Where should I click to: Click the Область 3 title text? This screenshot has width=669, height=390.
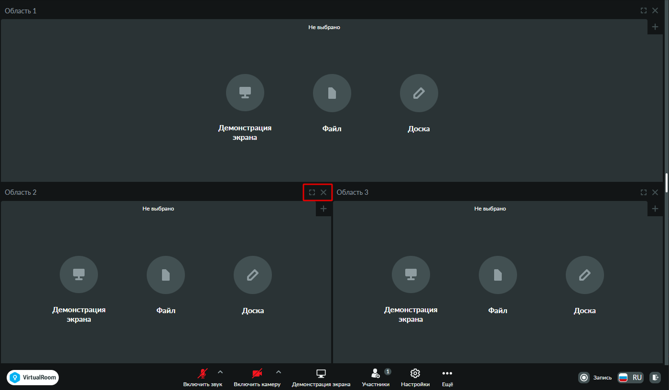(353, 192)
